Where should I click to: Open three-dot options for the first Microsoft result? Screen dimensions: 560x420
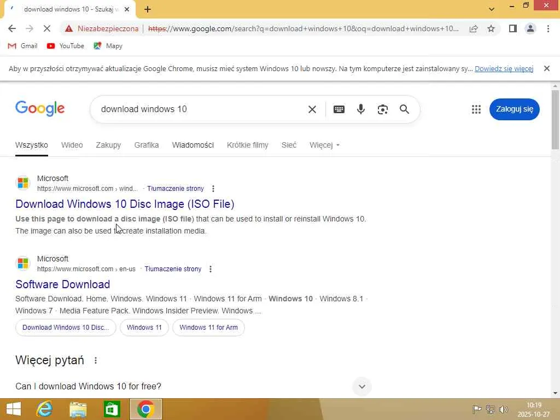tap(213, 189)
